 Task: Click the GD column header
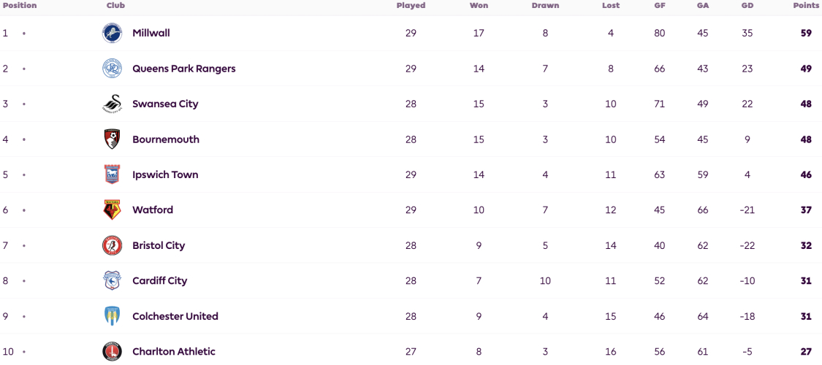[x=747, y=6]
